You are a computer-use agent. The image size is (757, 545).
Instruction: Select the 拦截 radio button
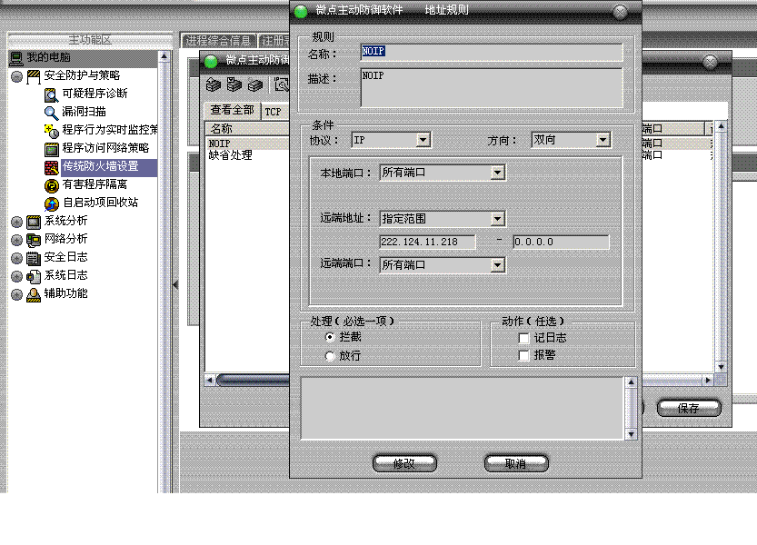(330, 337)
